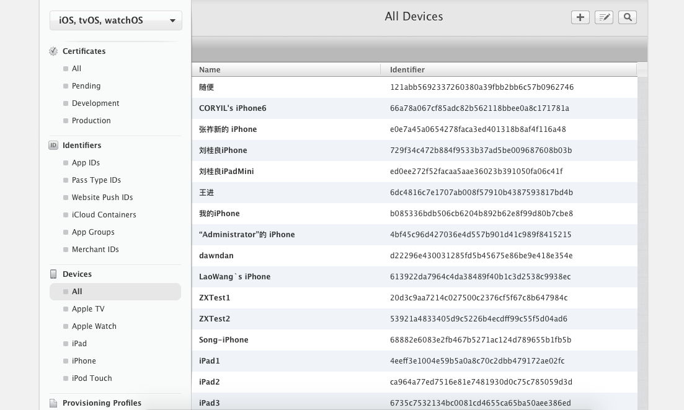The image size is (684, 410).
Task: Click the edit devices pencil icon
Action: (x=603, y=17)
